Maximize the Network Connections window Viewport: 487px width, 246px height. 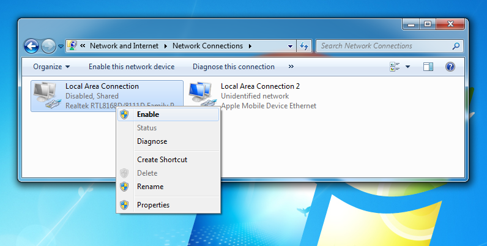(428, 24)
